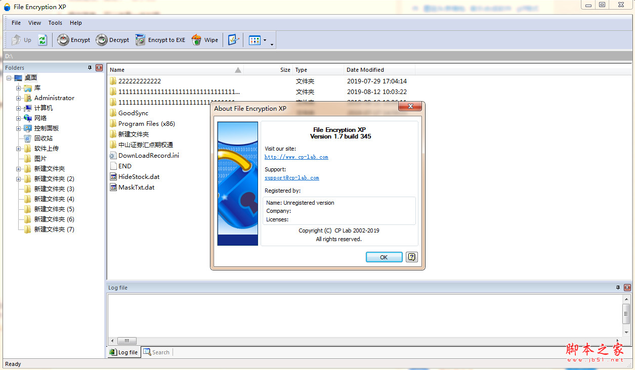The image size is (635, 370).
Task: Click the view mode grid icon
Action: click(x=255, y=40)
